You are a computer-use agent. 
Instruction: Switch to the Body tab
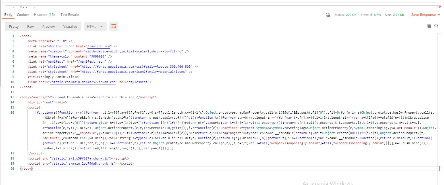[8, 14]
